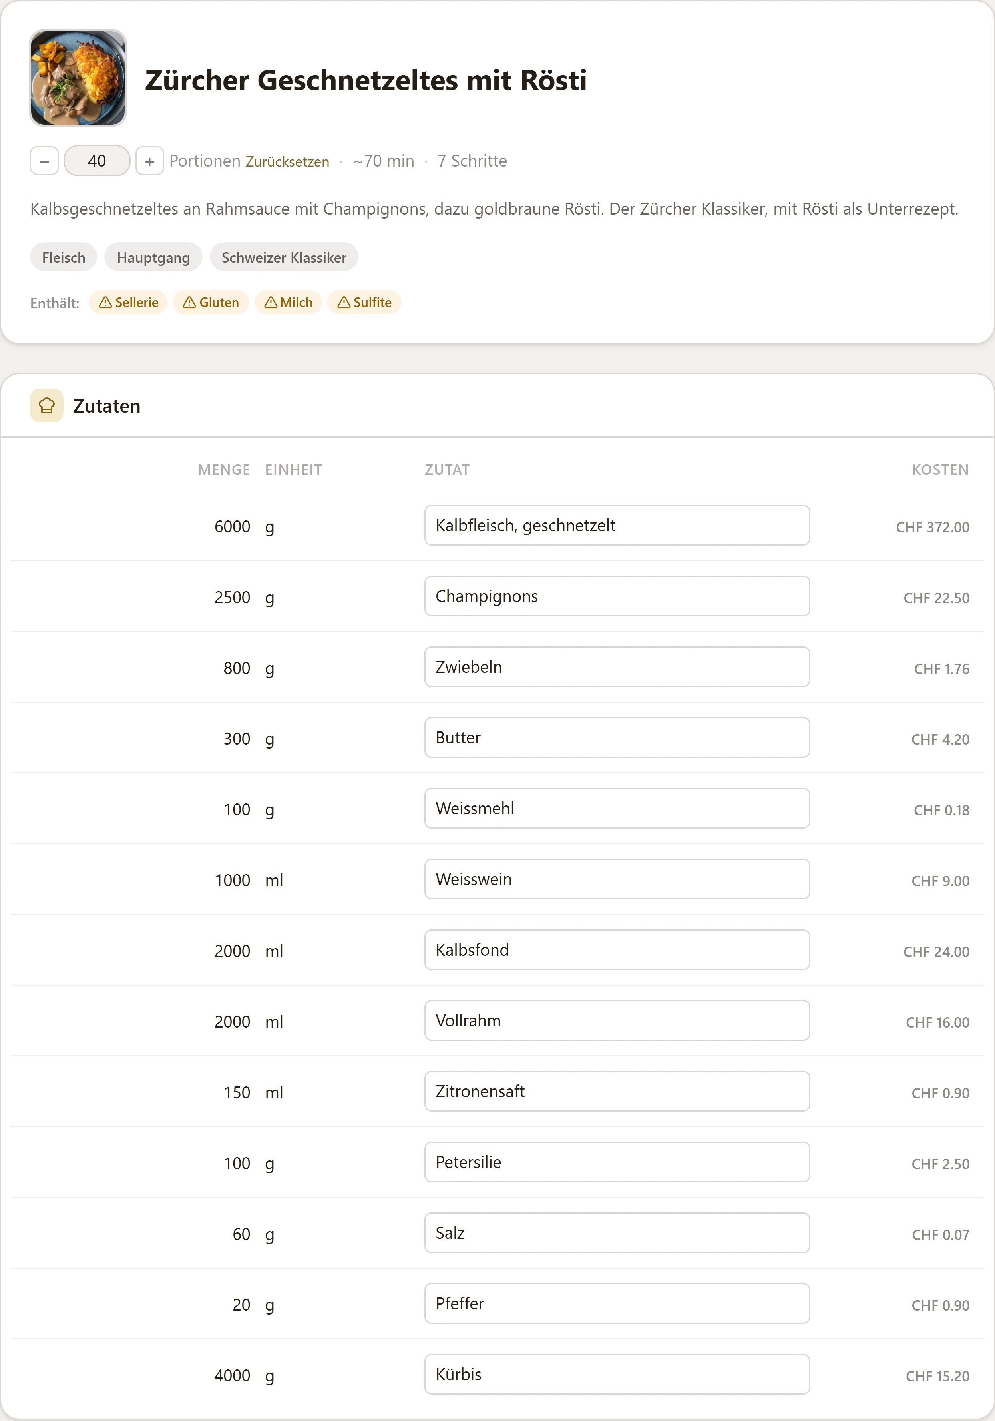
Task: Edit the Kalbfleisch, geschnetzelt ingredient field
Action: [617, 526]
